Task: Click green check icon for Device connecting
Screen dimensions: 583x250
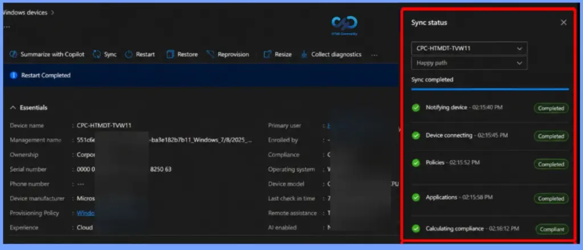Action: click(416, 136)
